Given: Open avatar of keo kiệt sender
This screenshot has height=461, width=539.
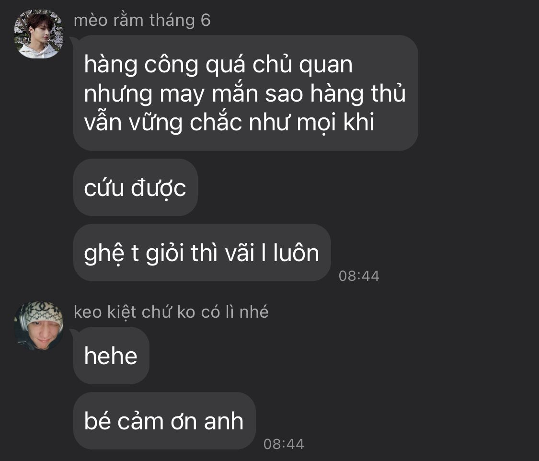Looking at the screenshot, I should click(38, 326).
